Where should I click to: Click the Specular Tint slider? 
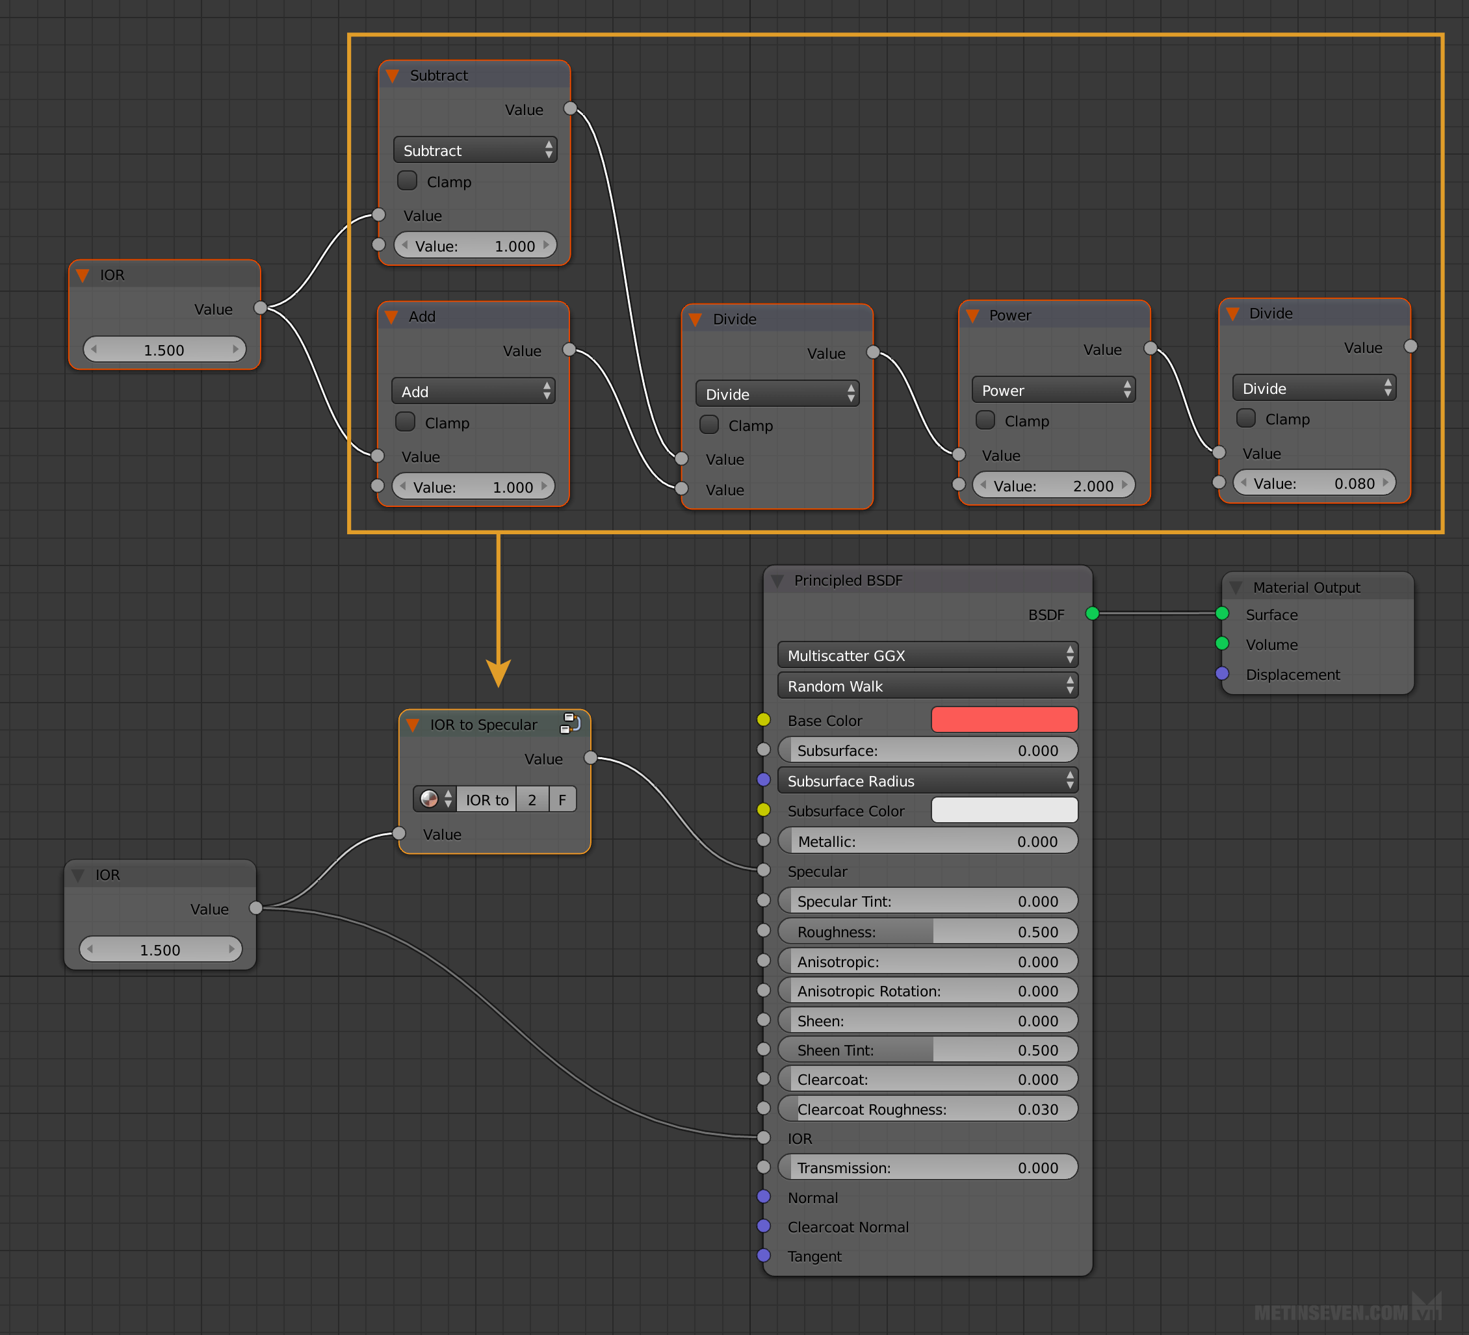pos(928,901)
